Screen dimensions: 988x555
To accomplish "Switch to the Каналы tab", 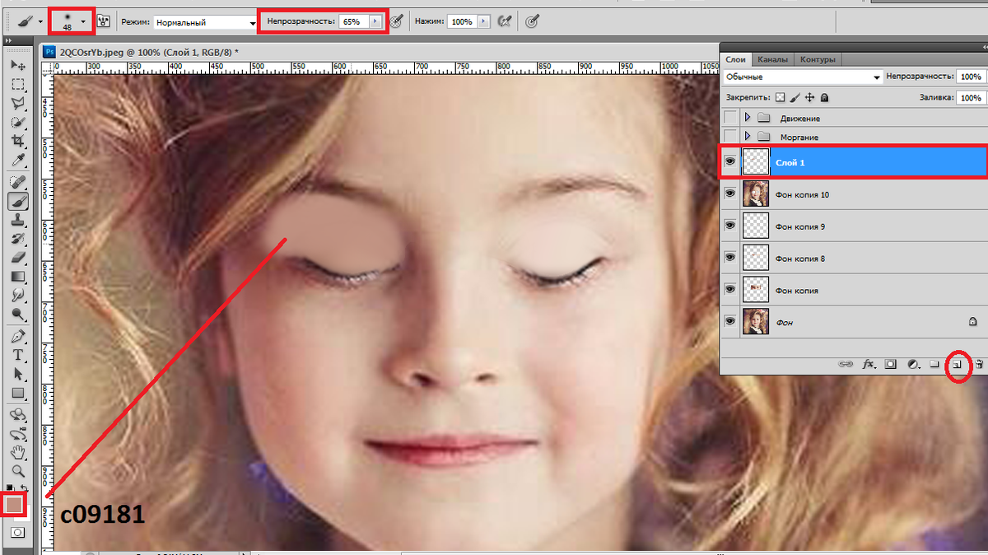I will [x=772, y=59].
